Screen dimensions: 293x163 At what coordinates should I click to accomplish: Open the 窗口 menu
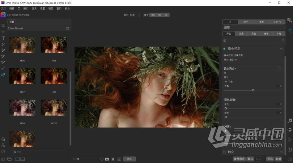click(59, 9)
